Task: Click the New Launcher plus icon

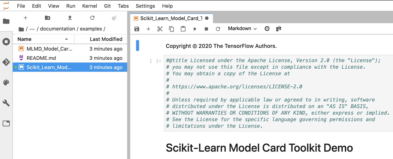Action: 25,18
